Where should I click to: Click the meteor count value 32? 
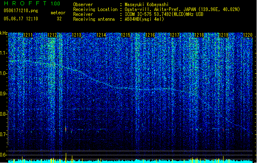tap(59, 19)
